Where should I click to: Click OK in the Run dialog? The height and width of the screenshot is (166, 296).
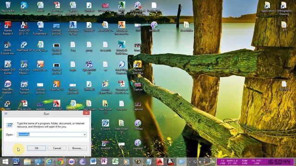click(x=37, y=148)
